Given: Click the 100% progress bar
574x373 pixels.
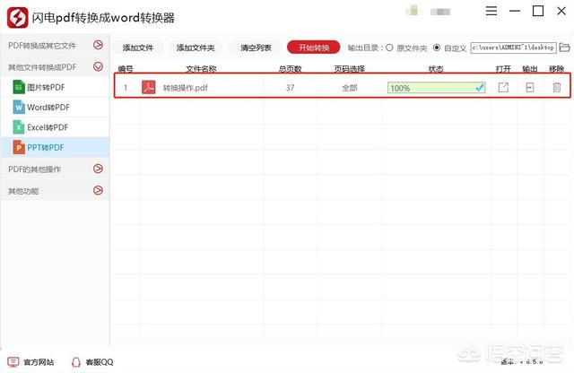Looking at the screenshot, I should [x=437, y=88].
